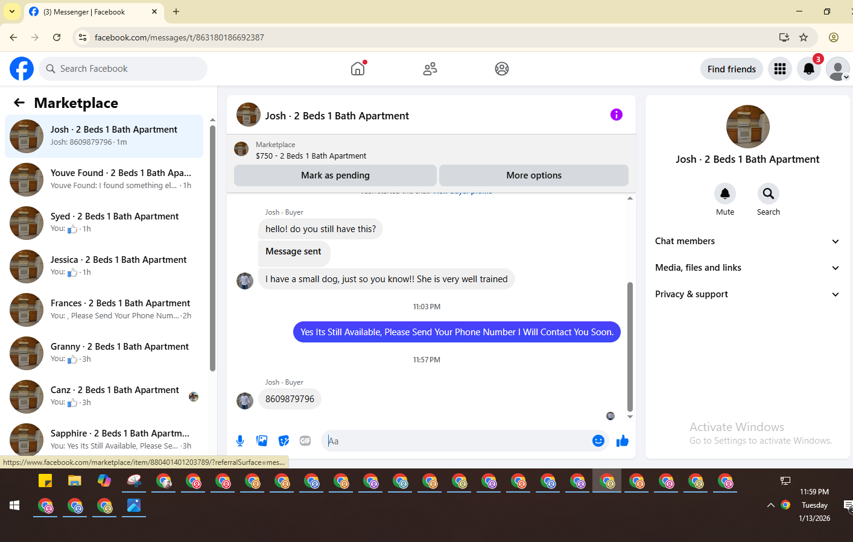Open the Groups icon in top navigation
This screenshot has width=853, height=542.
click(502, 69)
